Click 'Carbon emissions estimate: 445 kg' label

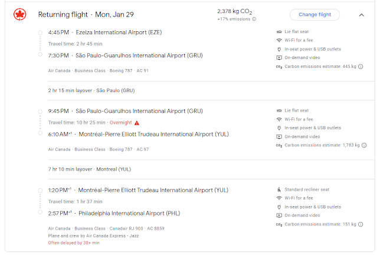pos(320,67)
